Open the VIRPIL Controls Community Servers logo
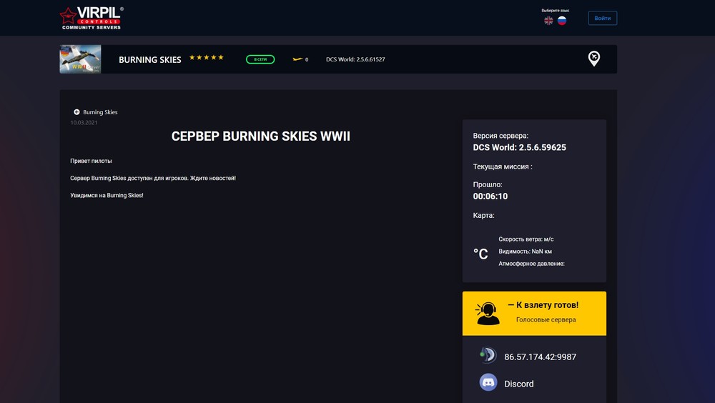 point(92,19)
